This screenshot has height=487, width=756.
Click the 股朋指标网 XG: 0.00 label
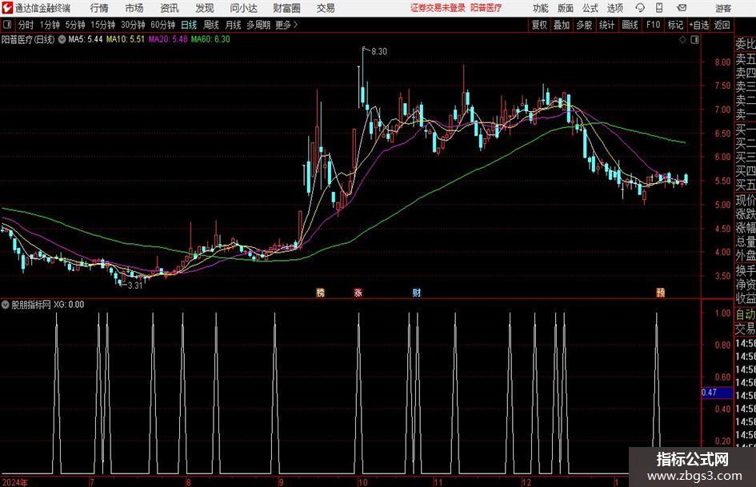pyautogui.click(x=47, y=305)
